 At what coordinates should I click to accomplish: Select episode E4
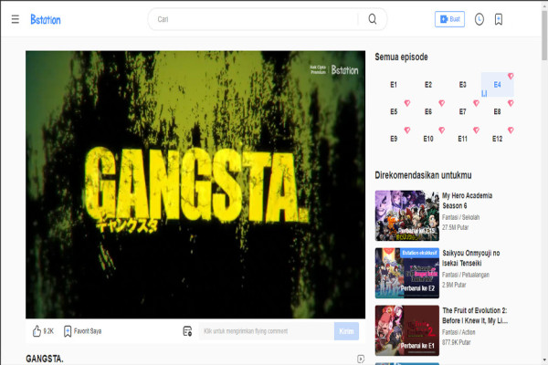click(x=498, y=85)
